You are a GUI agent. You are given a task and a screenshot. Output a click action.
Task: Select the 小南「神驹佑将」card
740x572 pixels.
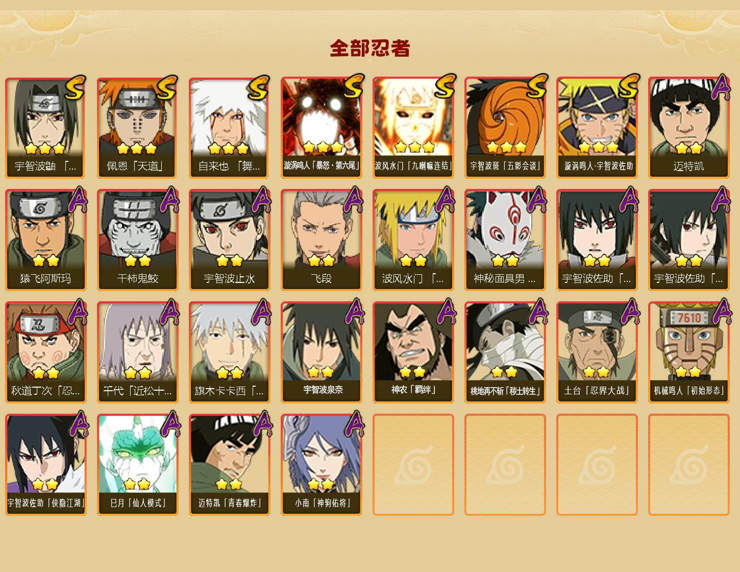pyautogui.click(x=322, y=465)
